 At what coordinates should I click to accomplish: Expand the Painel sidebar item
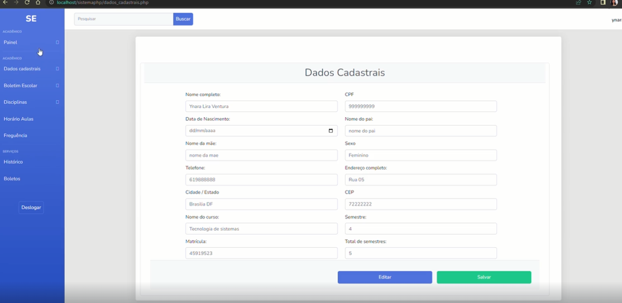[31, 42]
